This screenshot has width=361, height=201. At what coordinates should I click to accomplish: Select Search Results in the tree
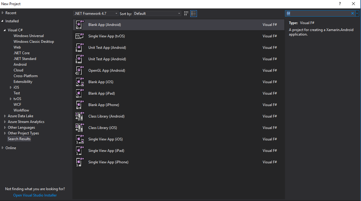[x=19, y=139]
